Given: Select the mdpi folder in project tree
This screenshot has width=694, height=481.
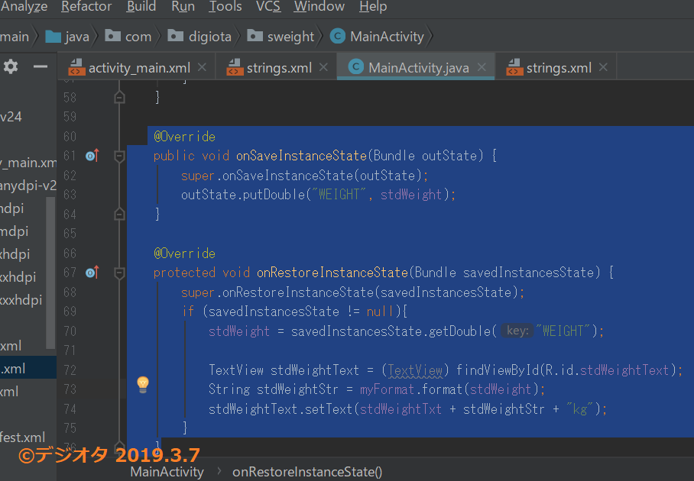Looking at the screenshot, I should click(15, 231).
